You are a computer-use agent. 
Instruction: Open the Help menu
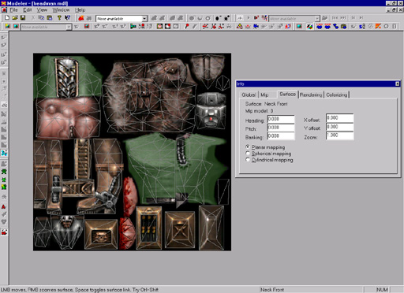point(80,10)
